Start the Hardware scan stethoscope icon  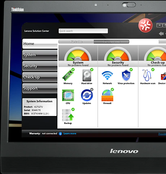147,75
